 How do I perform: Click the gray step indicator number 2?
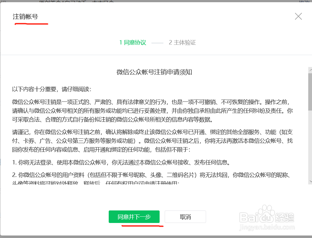click(x=170, y=42)
